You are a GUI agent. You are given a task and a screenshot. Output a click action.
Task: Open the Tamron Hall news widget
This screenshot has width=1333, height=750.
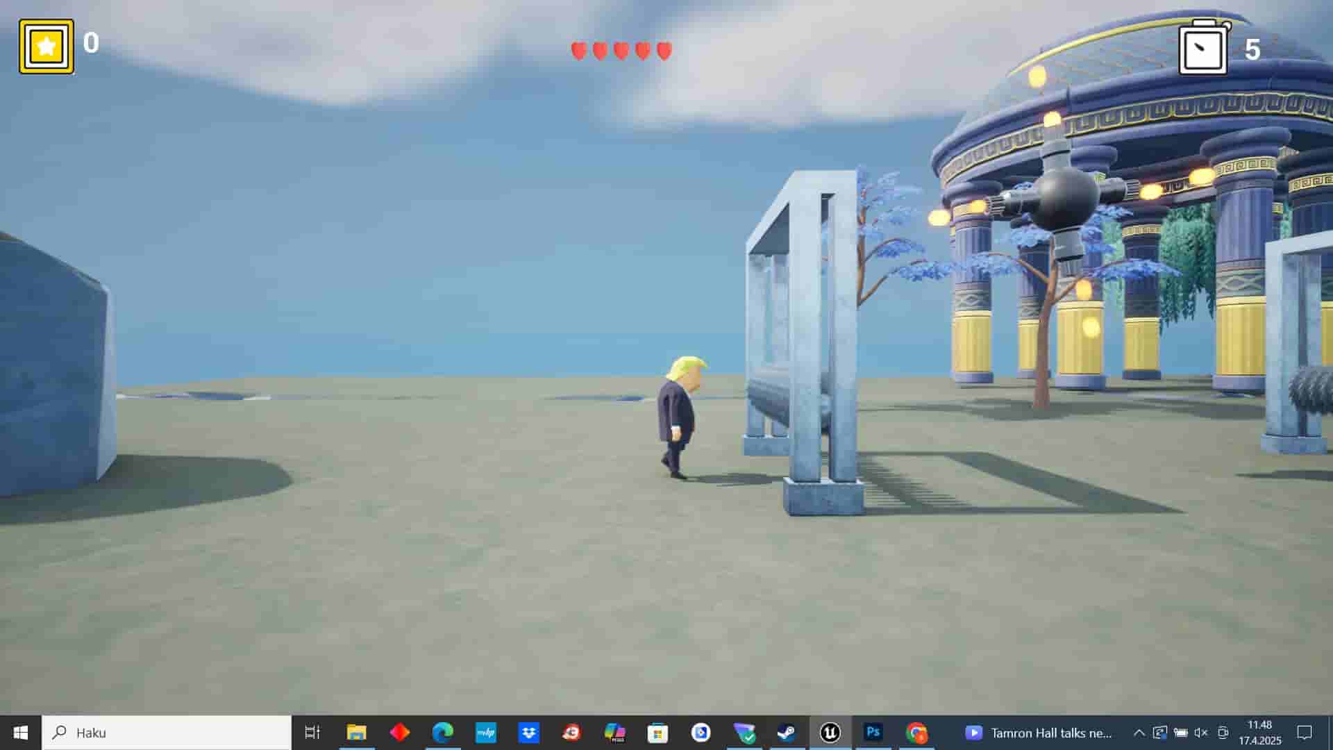(1038, 732)
